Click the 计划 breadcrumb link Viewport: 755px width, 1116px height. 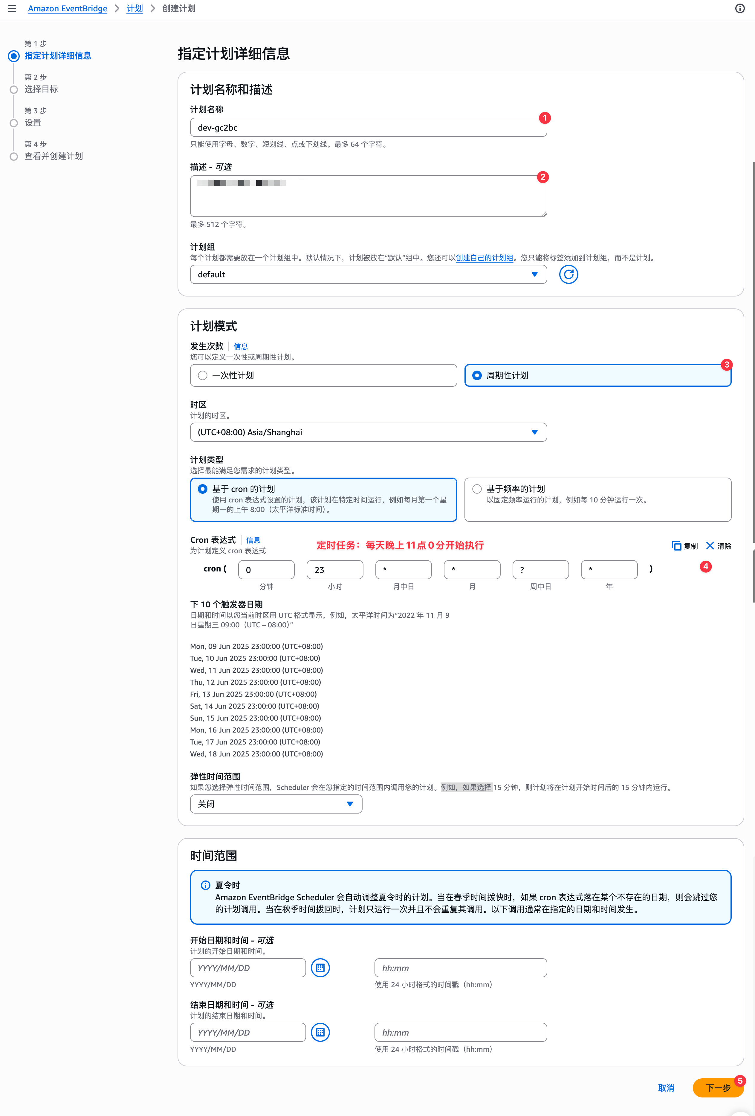click(x=135, y=8)
